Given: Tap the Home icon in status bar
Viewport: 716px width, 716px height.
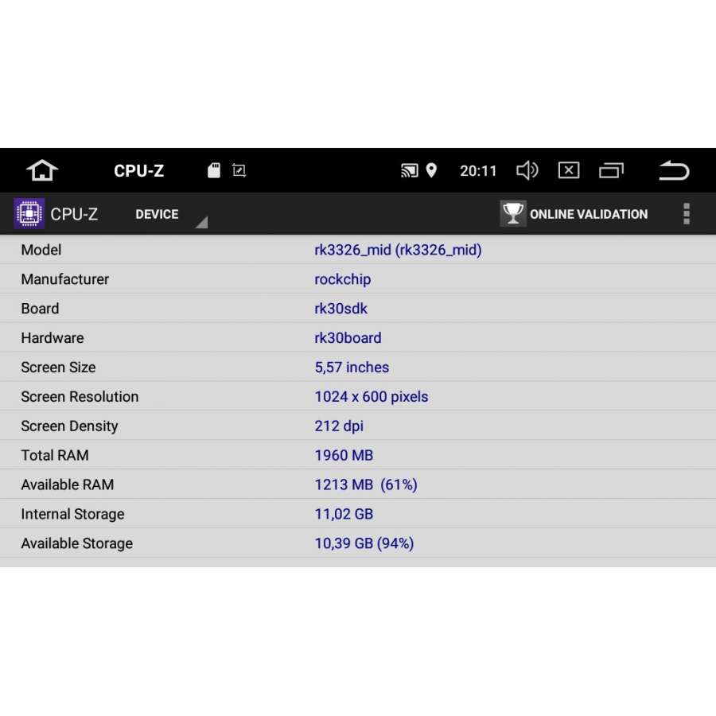Looking at the screenshot, I should coord(42,170).
